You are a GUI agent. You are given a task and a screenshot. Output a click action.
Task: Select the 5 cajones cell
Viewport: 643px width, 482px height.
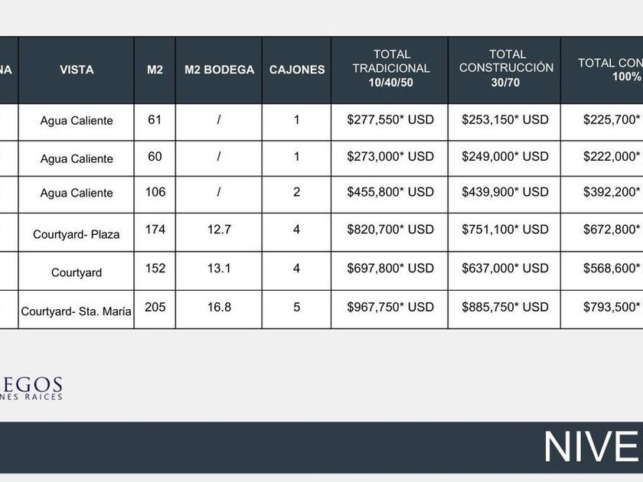click(x=297, y=307)
